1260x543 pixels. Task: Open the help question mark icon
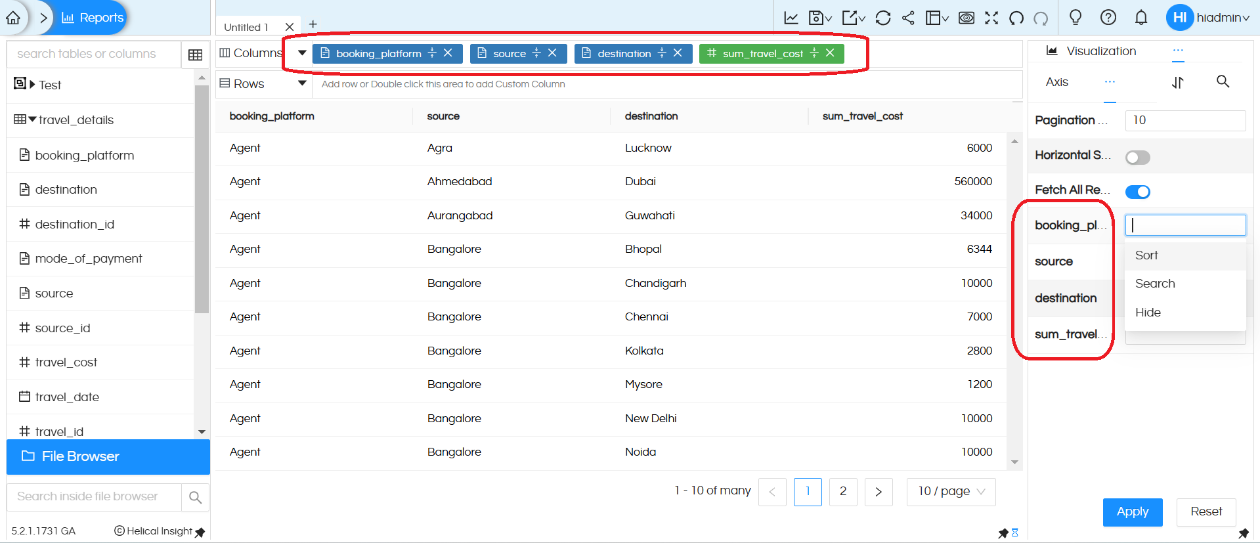click(x=1108, y=17)
